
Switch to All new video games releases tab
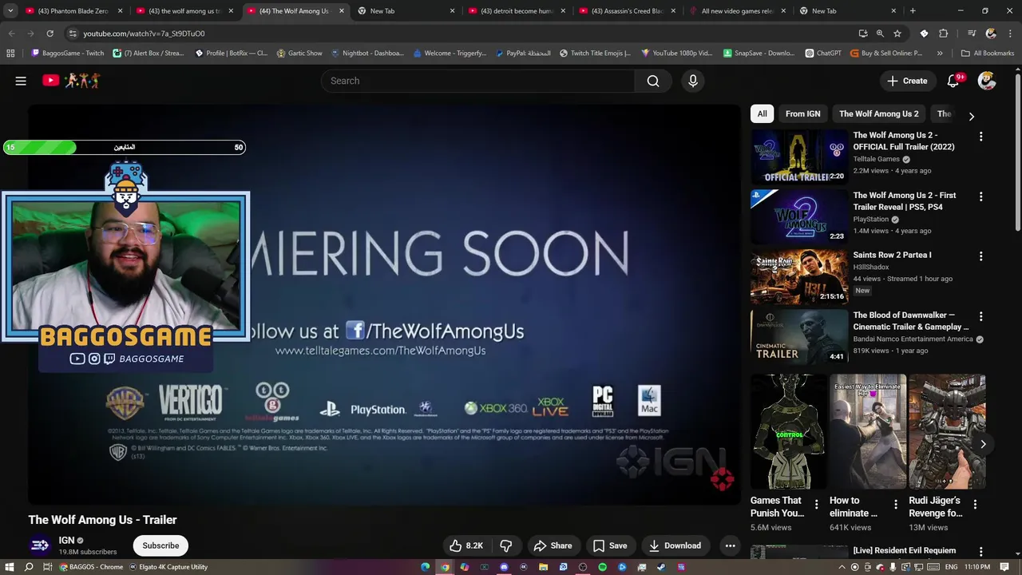[738, 11]
